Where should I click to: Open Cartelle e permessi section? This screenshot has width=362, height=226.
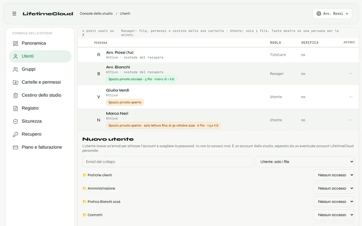[40, 82]
